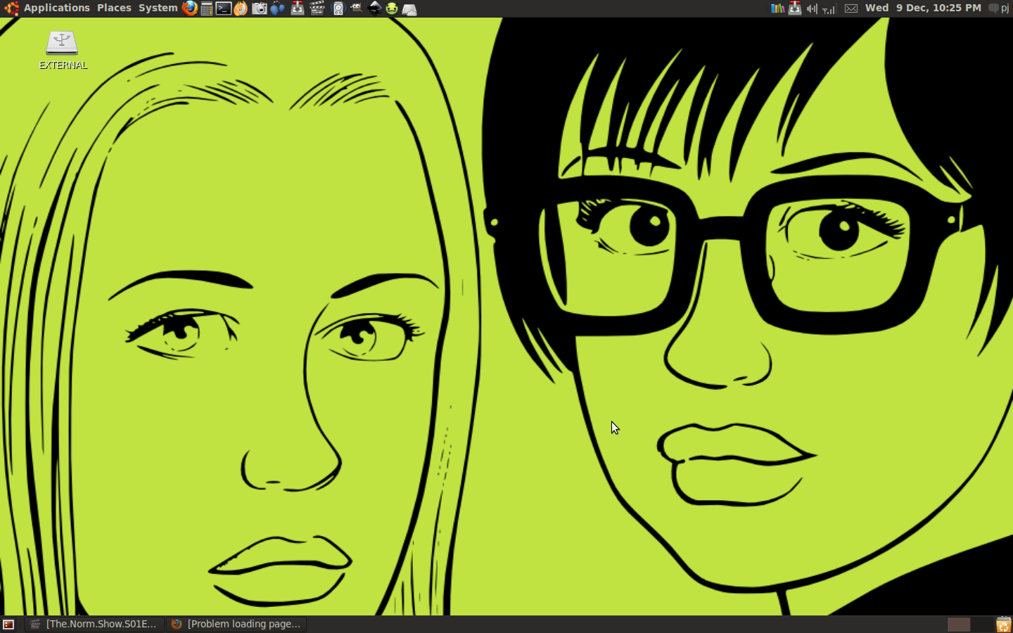The image size is (1013, 633).
Task: Click the colorful books tray icon
Action: pyautogui.click(x=777, y=8)
